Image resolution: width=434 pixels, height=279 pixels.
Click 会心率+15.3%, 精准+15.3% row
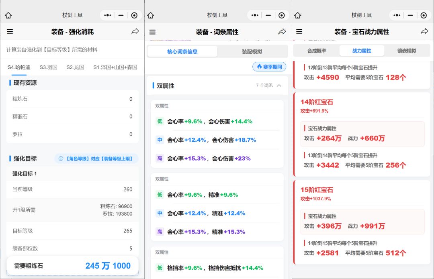(x=217, y=232)
